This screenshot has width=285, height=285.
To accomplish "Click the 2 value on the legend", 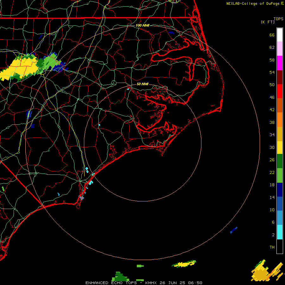I will click(273, 235).
